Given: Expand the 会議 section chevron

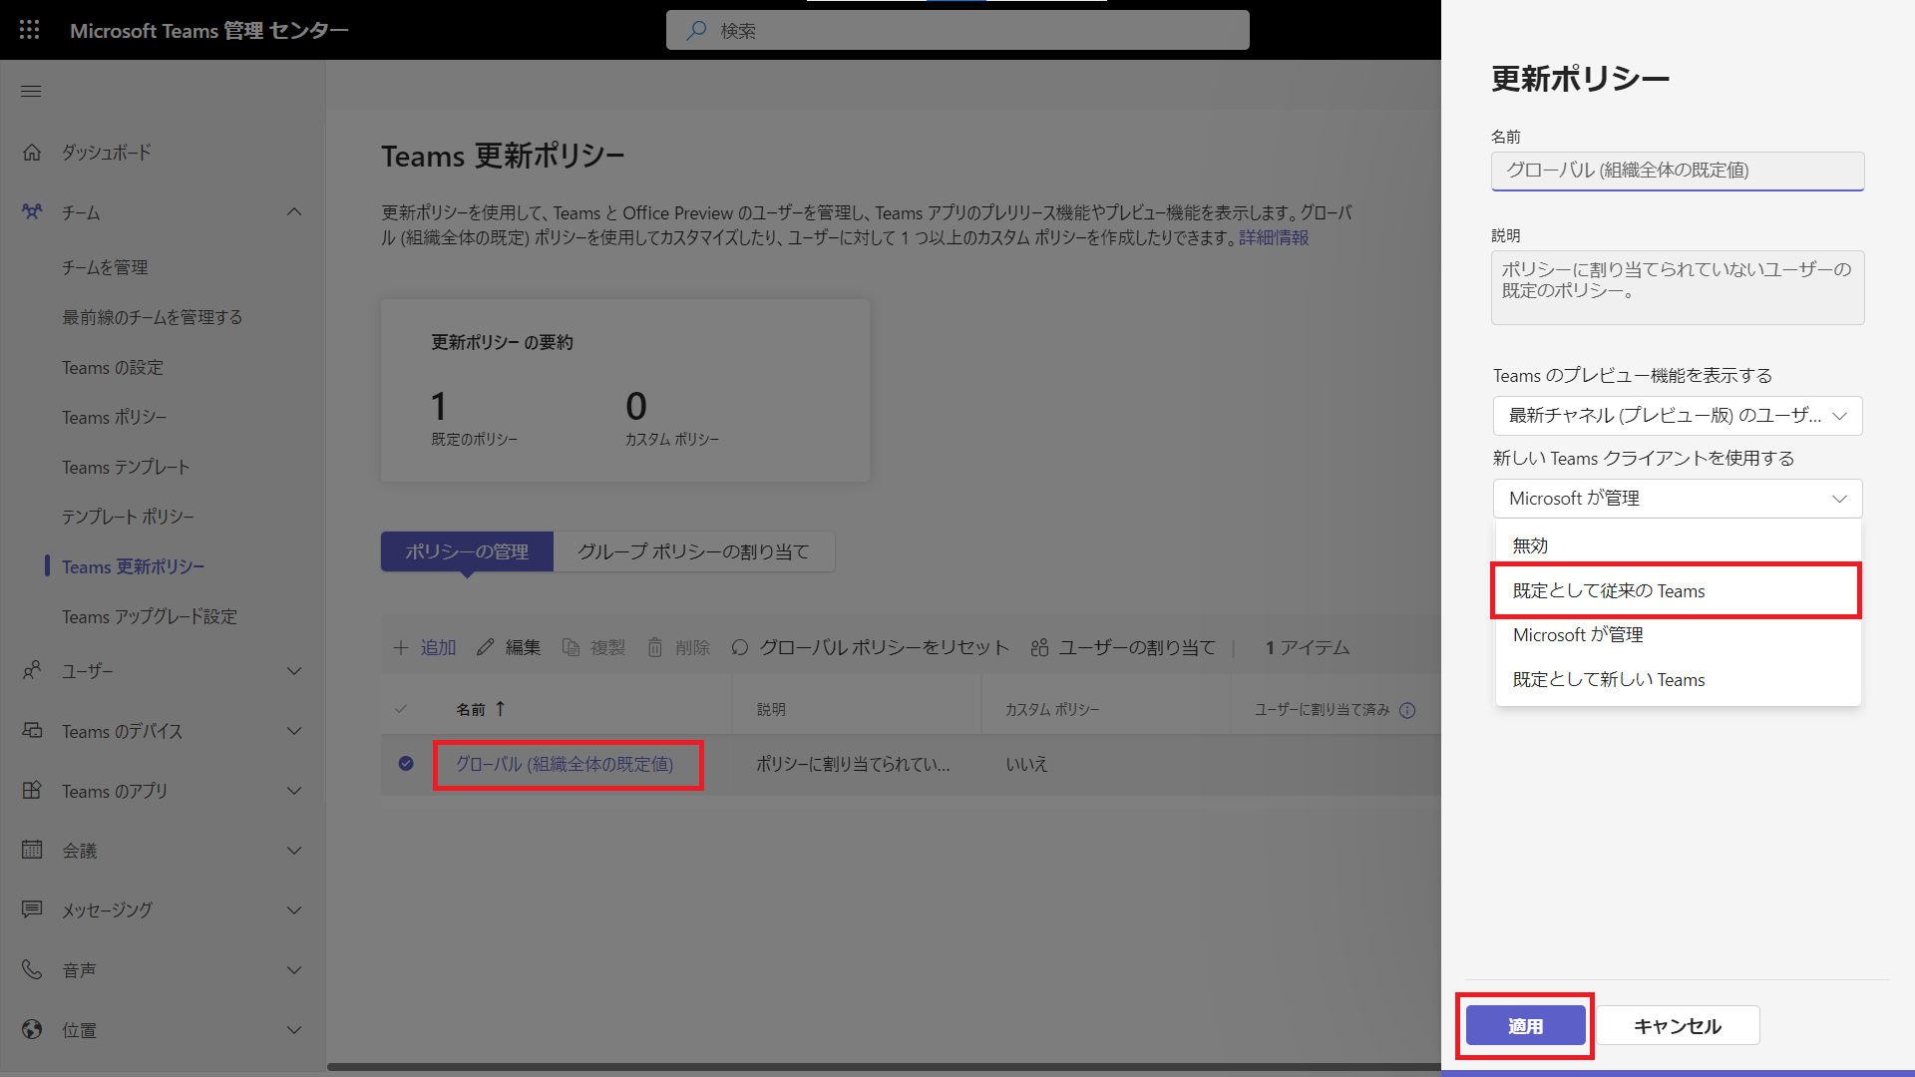Looking at the screenshot, I should tap(294, 851).
